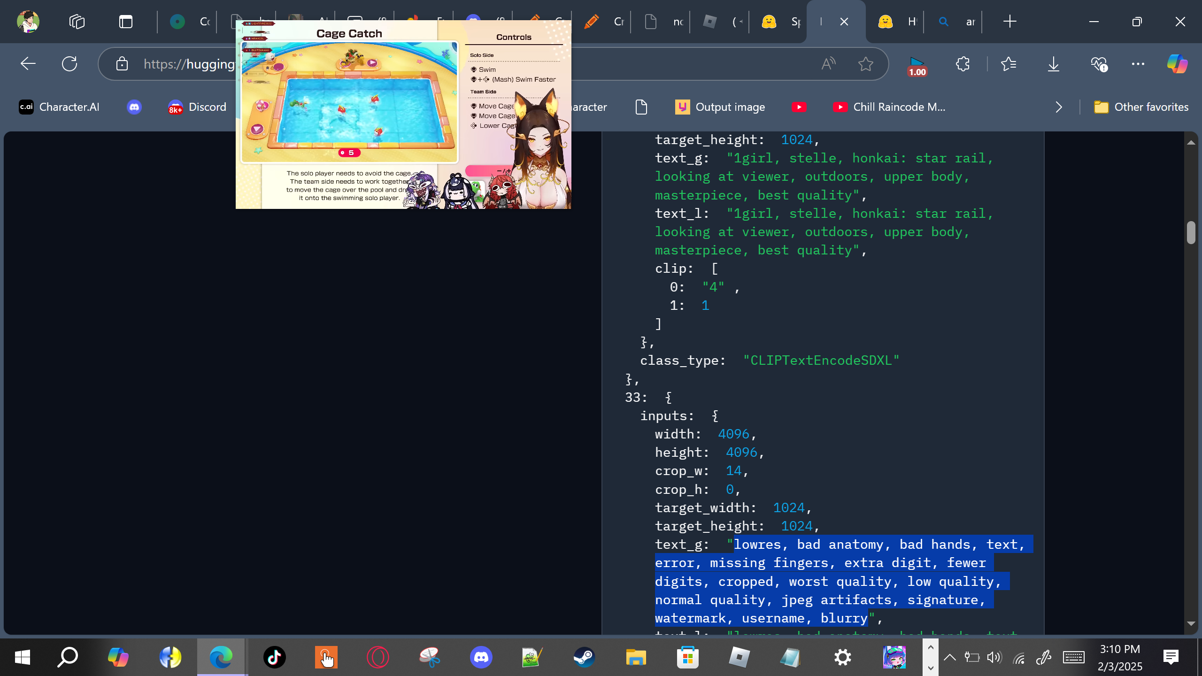Viewport: 1202px width, 676px height.
Task: Open Roblox from the taskbar
Action: 740,657
